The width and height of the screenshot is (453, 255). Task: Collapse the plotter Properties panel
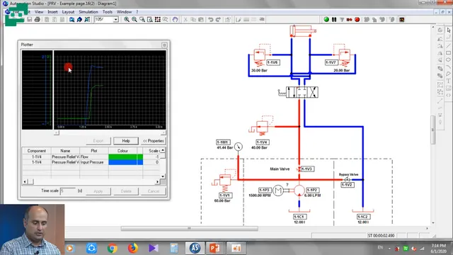154,141
